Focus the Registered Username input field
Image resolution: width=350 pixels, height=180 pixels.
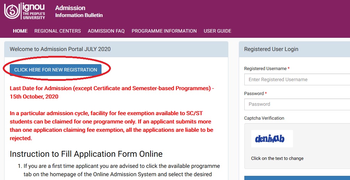tap(297, 79)
